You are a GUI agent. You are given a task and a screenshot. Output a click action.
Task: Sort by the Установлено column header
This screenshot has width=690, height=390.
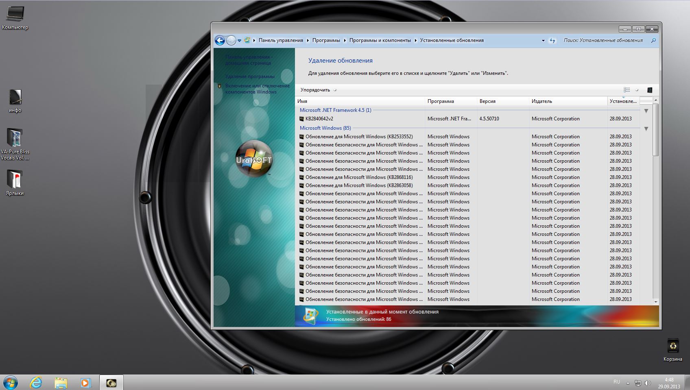[x=623, y=101]
